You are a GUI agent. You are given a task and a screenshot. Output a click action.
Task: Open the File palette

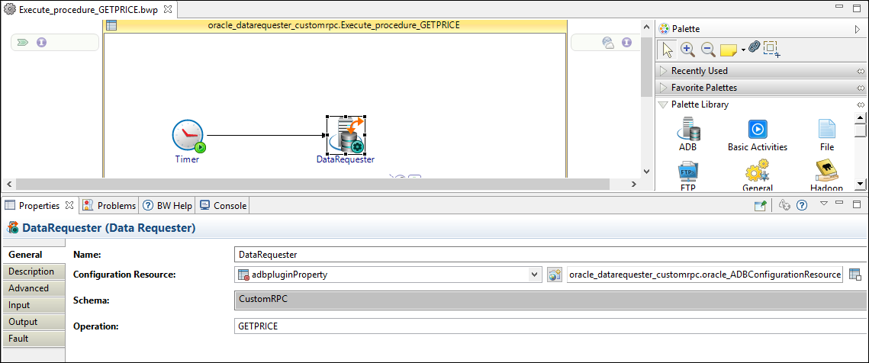pyautogui.click(x=827, y=135)
